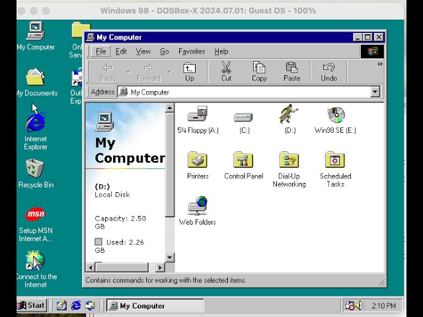Go Up one folder level

190,72
